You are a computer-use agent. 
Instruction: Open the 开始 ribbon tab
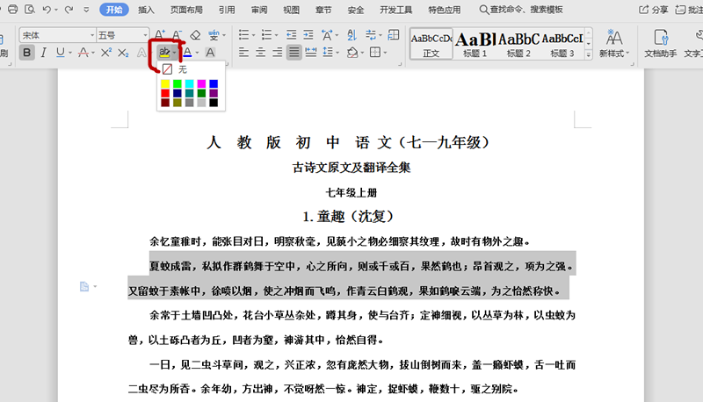coord(114,10)
